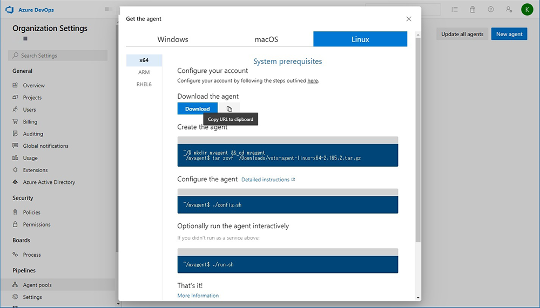540x308 pixels.
Task: Click the Process icon under Boards
Action: [x=15, y=254]
